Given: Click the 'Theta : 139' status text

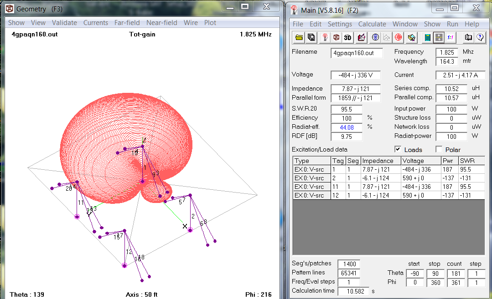Looking at the screenshot, I should [x=27, y=294].
